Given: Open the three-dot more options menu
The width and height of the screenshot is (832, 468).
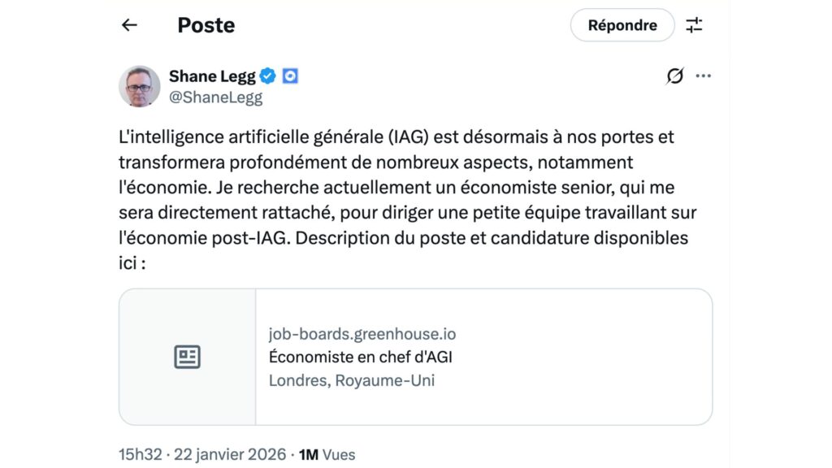Looking at the screenshot, I should pyautogui.click(x=704, y=76).
